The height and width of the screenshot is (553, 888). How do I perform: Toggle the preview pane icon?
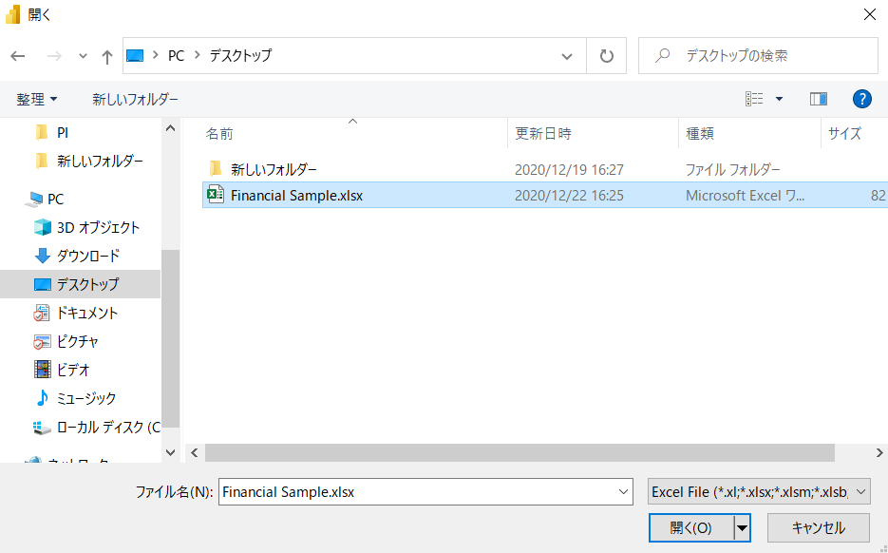[818, 99]
